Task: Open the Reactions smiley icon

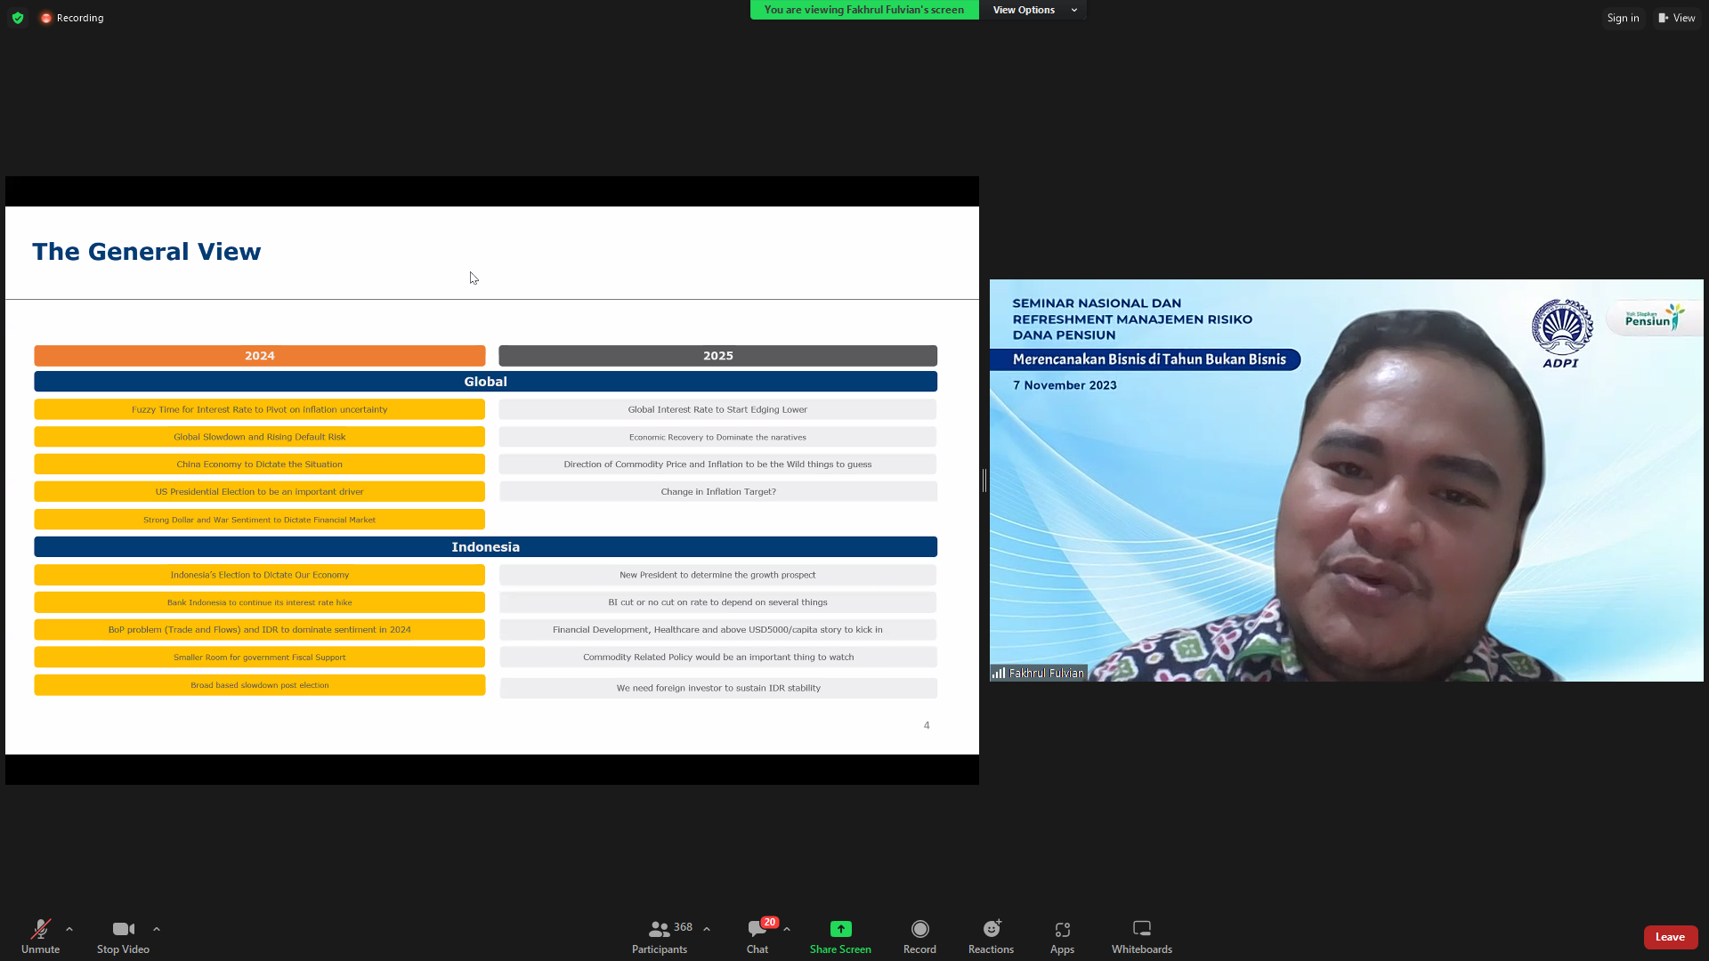Action: point(991,929)
